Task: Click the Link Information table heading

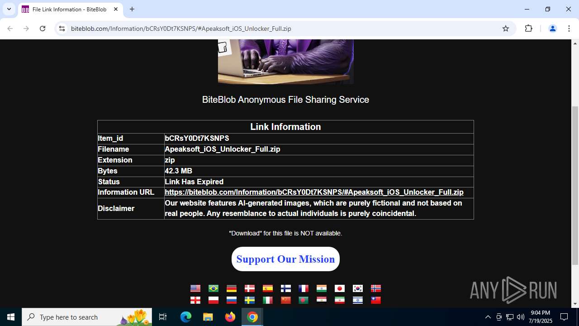Action: [x=285, y=127]
